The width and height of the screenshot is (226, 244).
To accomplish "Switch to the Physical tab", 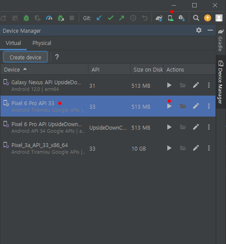I will click(x=42, y=43).
